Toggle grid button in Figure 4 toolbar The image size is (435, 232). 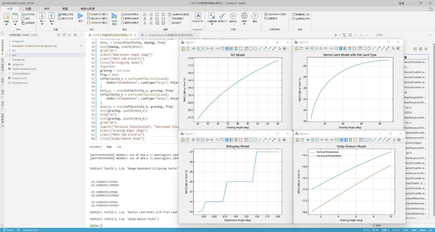point(341,140)
